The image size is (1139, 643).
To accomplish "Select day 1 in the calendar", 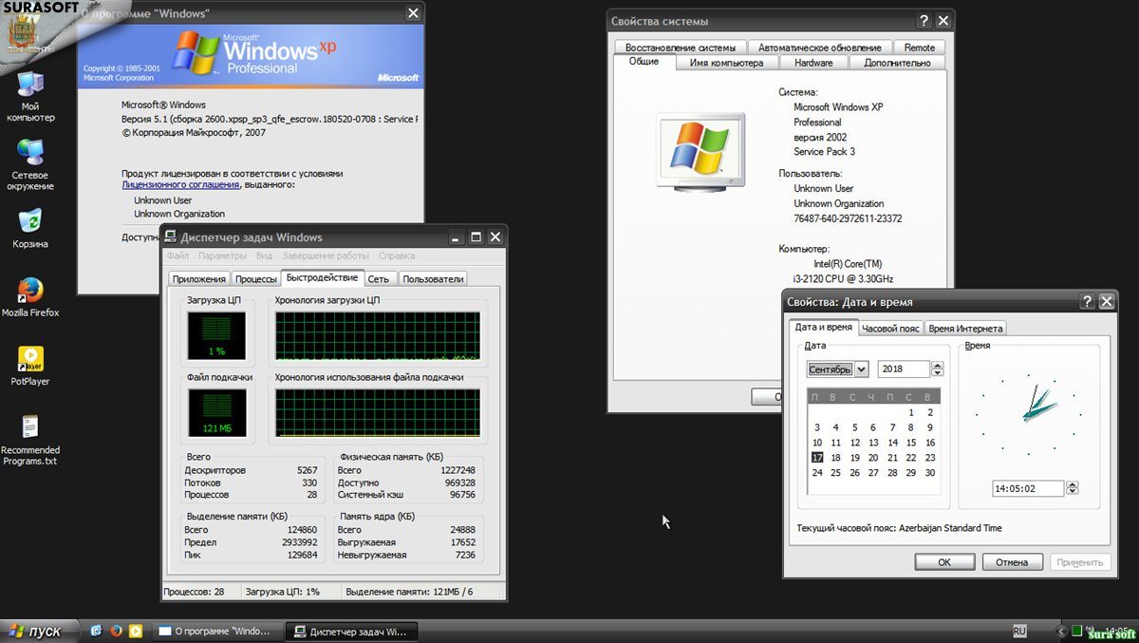I will 911,413.
